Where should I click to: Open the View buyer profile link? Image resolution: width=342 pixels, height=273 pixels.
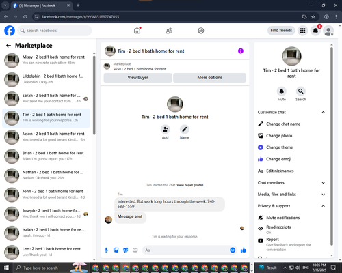(190, 185)
